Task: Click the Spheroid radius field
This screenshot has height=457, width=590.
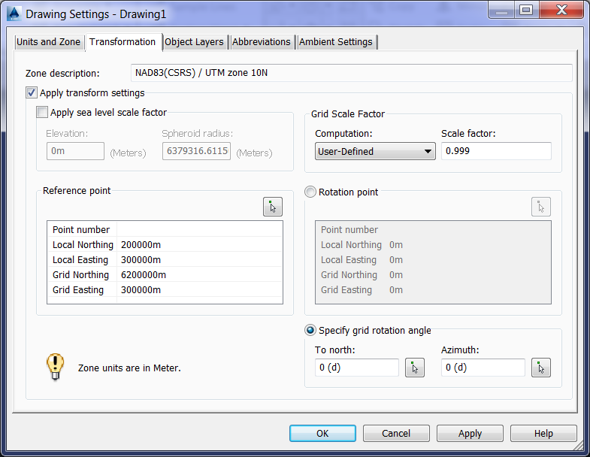Action: 196,151
